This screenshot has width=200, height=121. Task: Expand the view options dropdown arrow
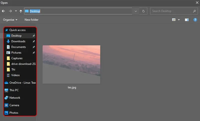pyautogui.click(x=179, y=20)
